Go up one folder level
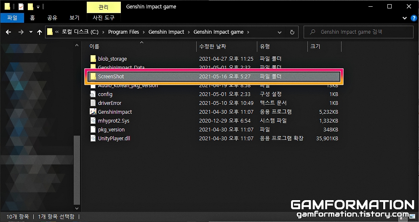 click(x=40, y=32)
